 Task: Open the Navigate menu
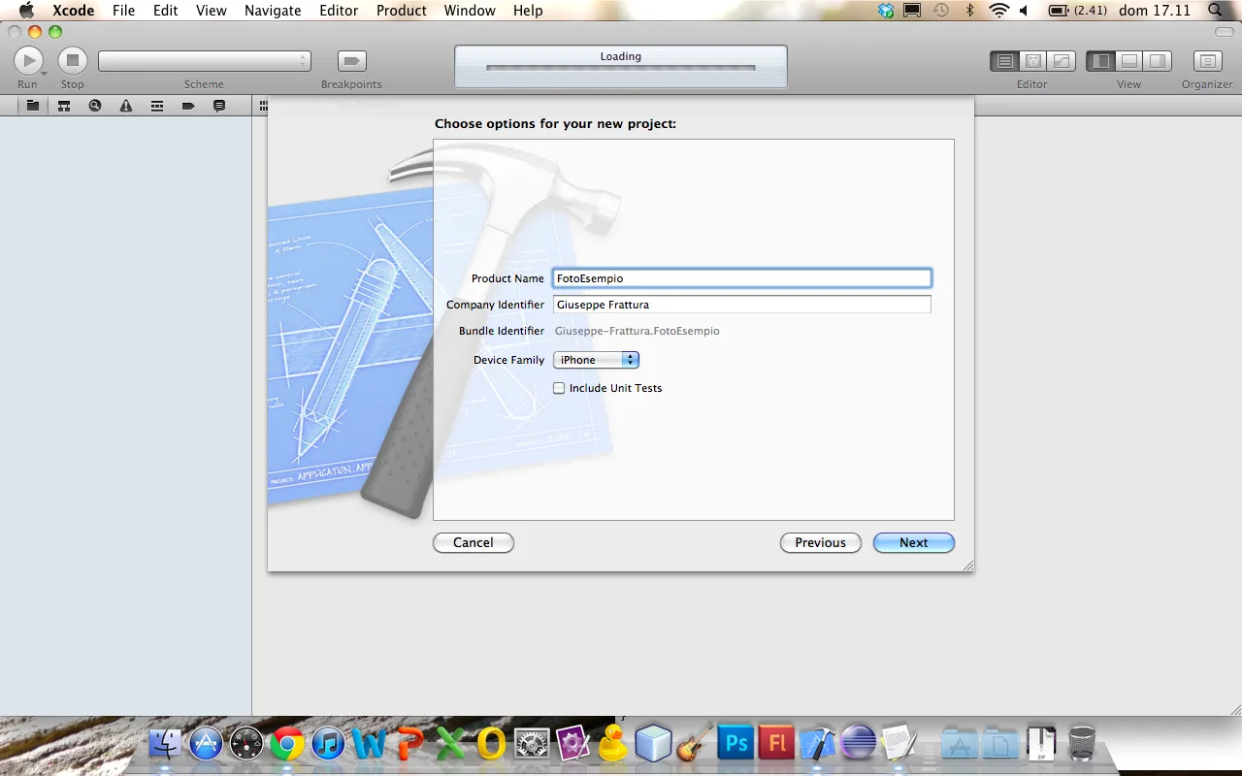pyautogui.click(x=273, y=11)
